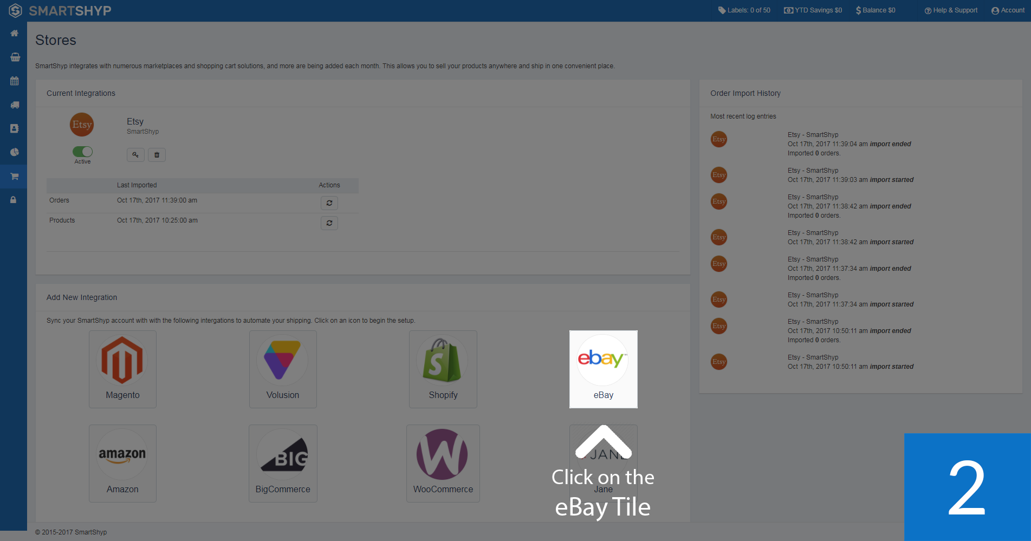Click Products last imported date text
Image resolution: width=1031 pixels, height=541 pixels.
click(x=157, y=220)
